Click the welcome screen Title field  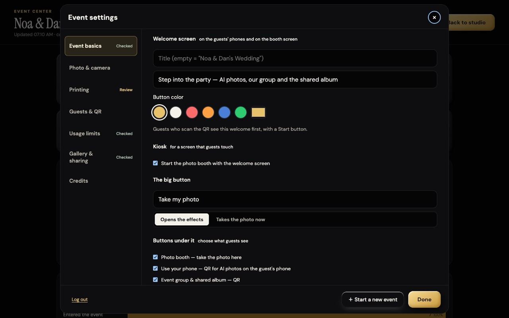click(295, 58)
